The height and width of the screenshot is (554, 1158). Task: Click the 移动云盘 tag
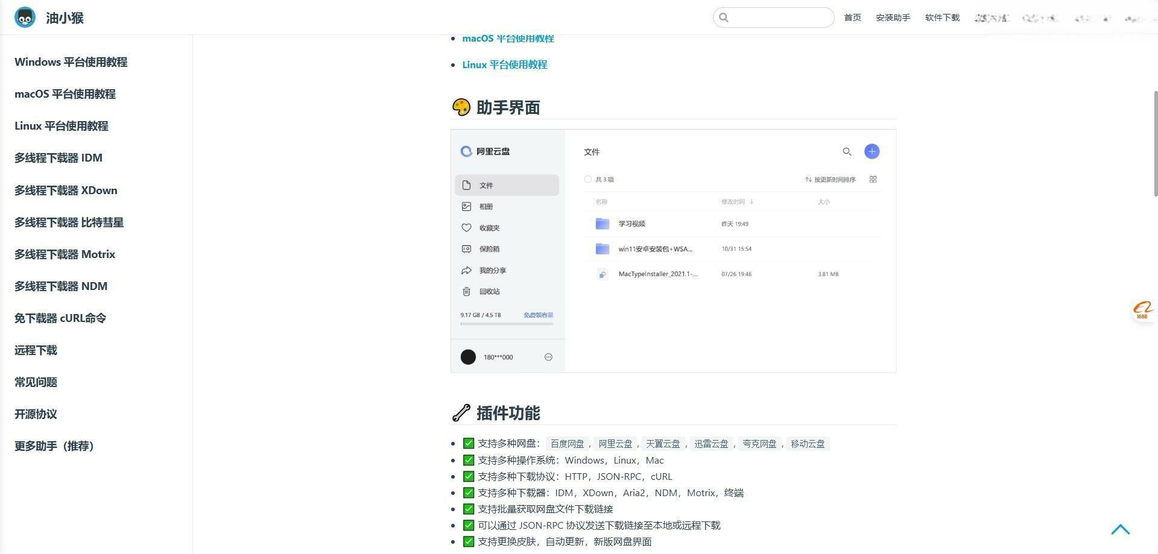[808, 444]
